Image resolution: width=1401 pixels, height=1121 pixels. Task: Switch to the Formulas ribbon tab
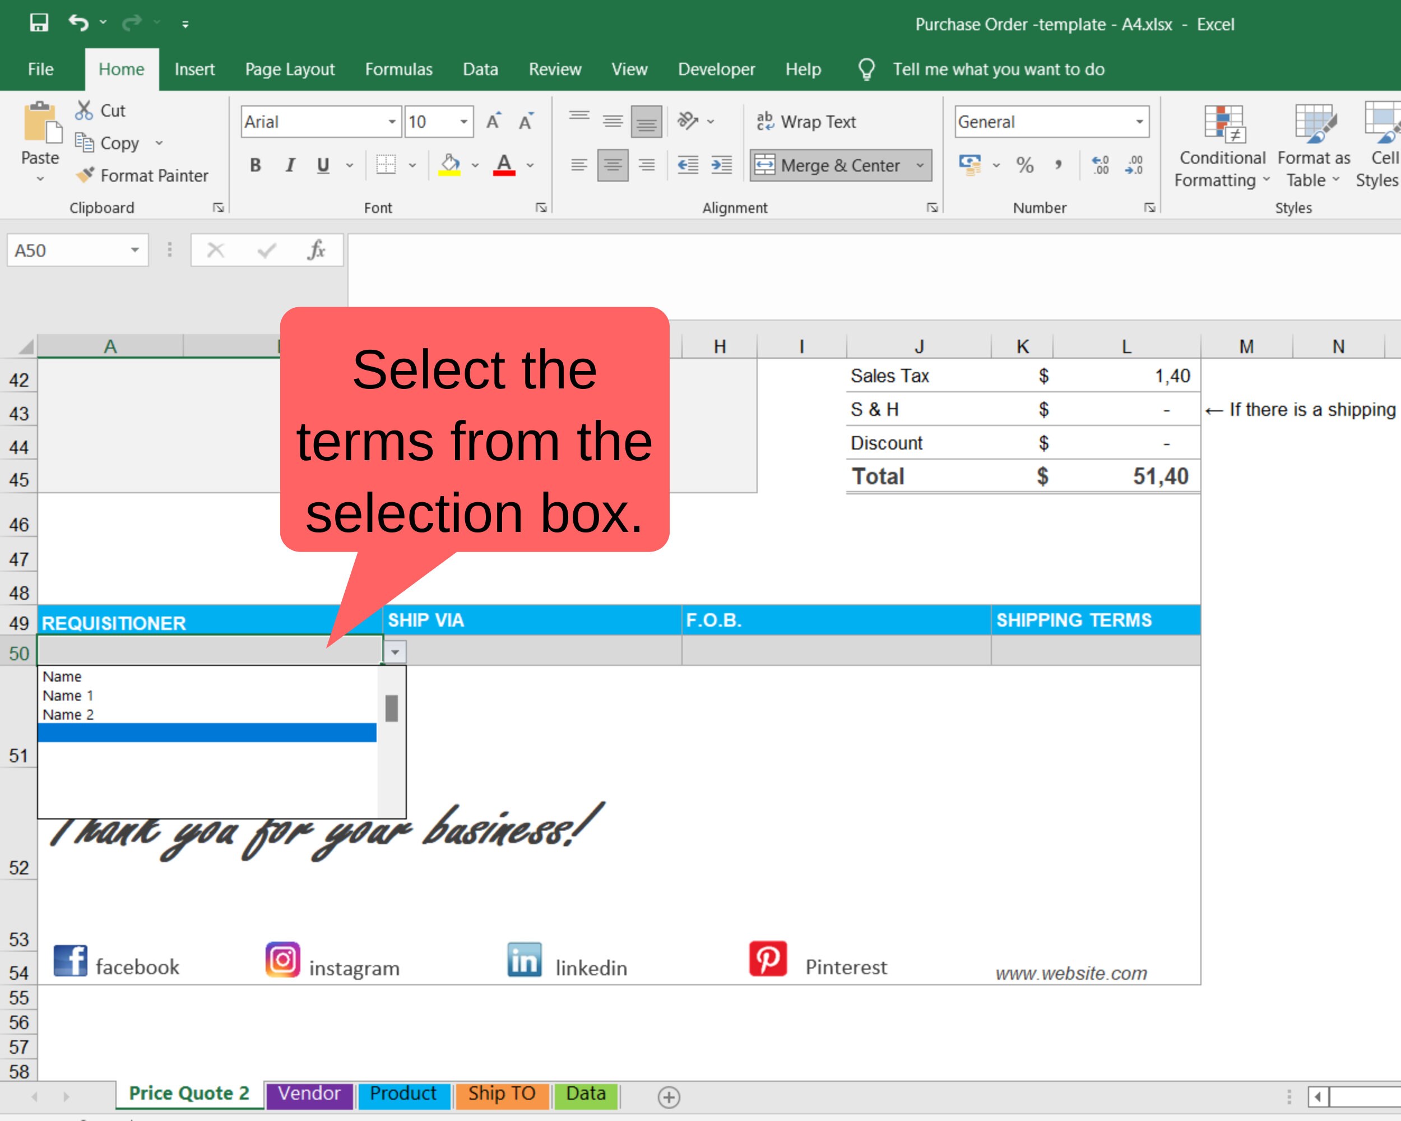pos(398,69)
